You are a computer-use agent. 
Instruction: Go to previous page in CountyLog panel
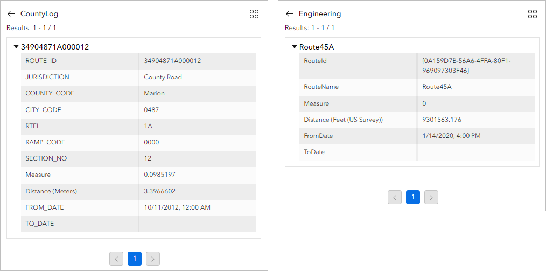[x=116, y=259]
